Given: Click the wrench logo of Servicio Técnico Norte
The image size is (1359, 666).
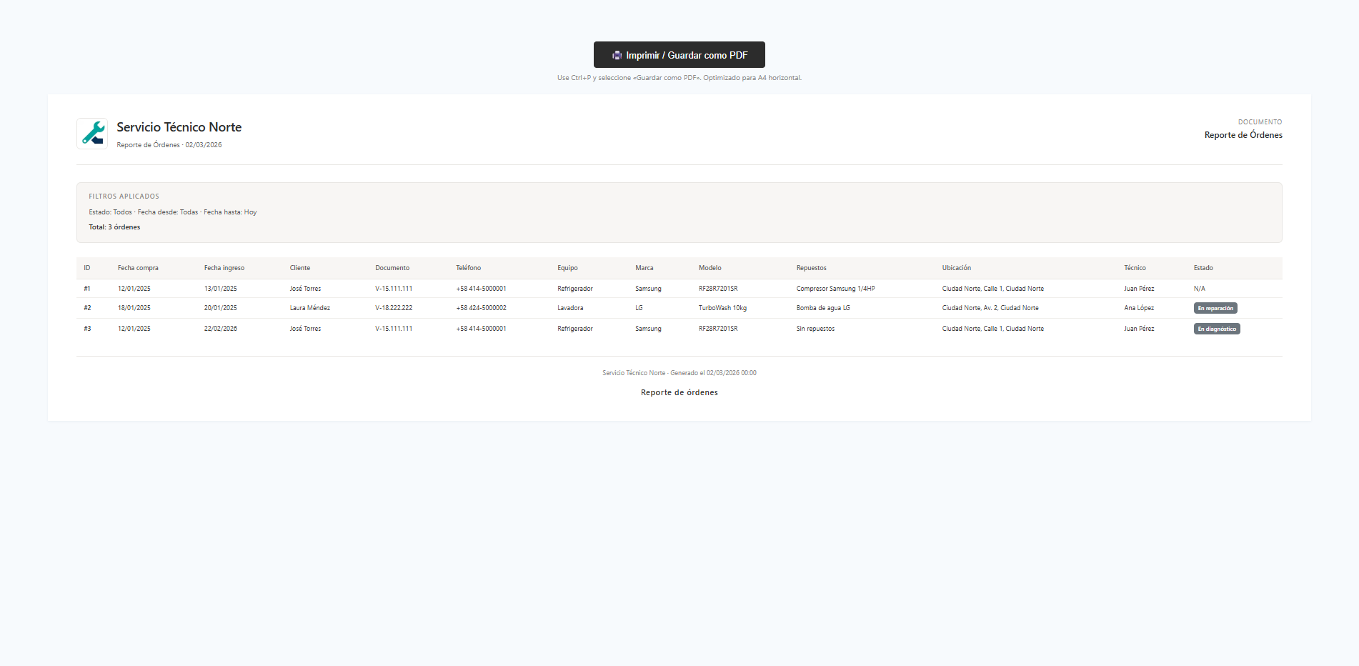Looking at the screenshot, I should coord(92,134).
